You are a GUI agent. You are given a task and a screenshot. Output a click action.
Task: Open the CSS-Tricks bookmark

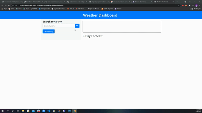[80, 9]
